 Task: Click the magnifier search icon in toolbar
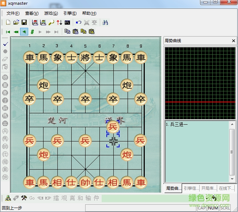(51, 22)
